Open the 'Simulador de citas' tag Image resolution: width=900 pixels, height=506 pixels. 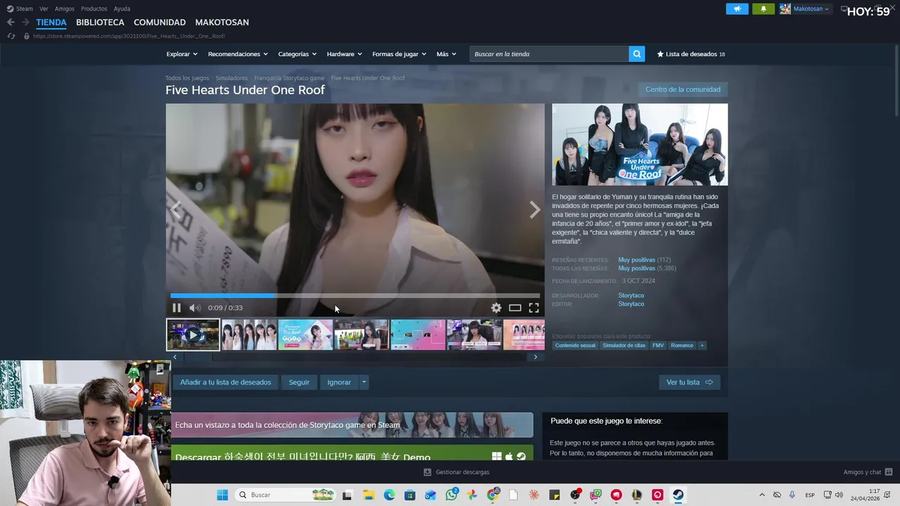coord(624,345)
